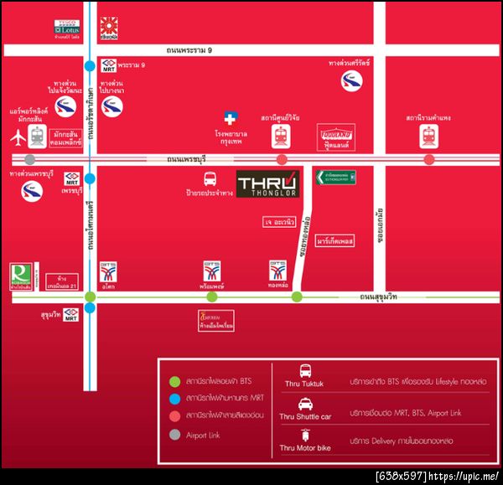Click the โรงพยาบาลกรุงเทพ label

point(231,137)
